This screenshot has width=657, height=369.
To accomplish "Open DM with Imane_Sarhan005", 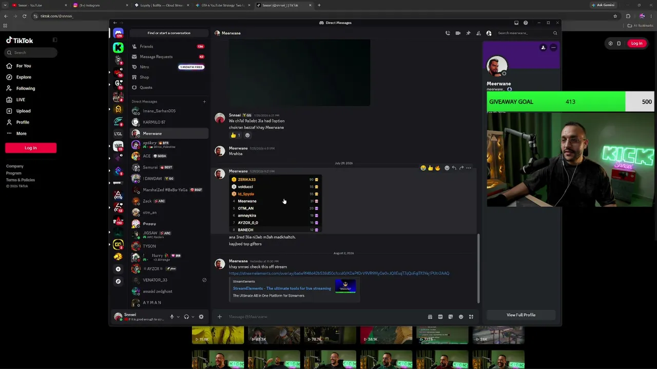I will [168, 111].
